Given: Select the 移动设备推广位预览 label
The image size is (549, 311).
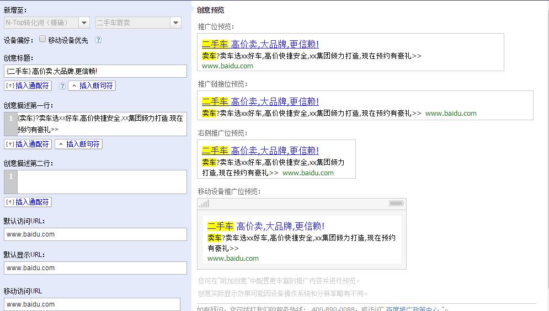Looking at the screenshot, I should tap(230, 191).
